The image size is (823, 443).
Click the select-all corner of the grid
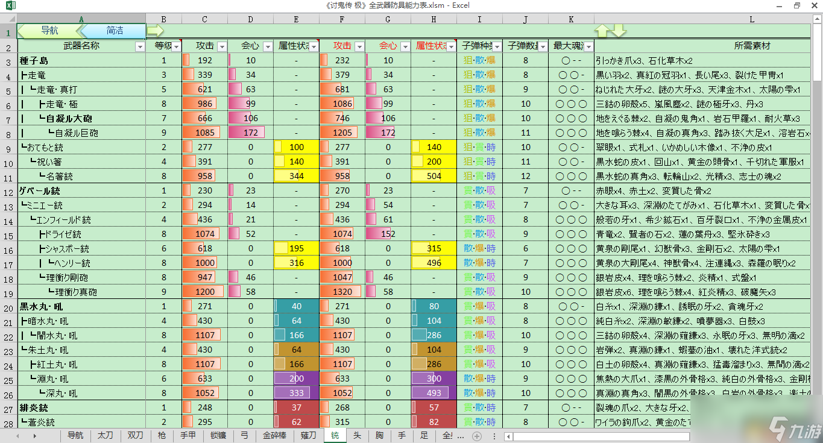tap(8, 19)
